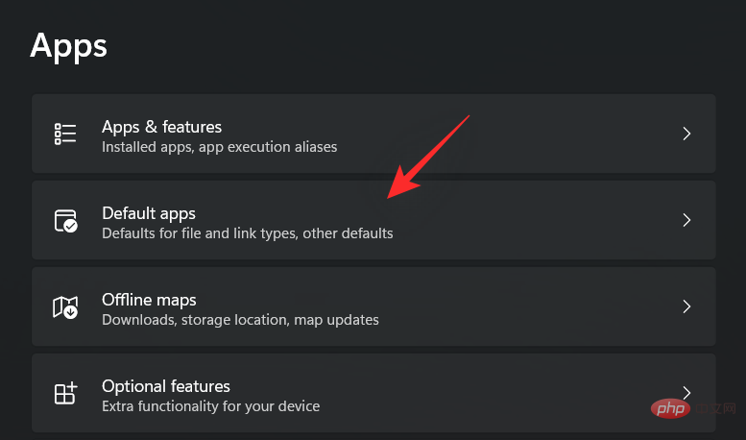Click the Apps & features list icon
This screenshot has height=440, width=746.
[x=65, y=134]
